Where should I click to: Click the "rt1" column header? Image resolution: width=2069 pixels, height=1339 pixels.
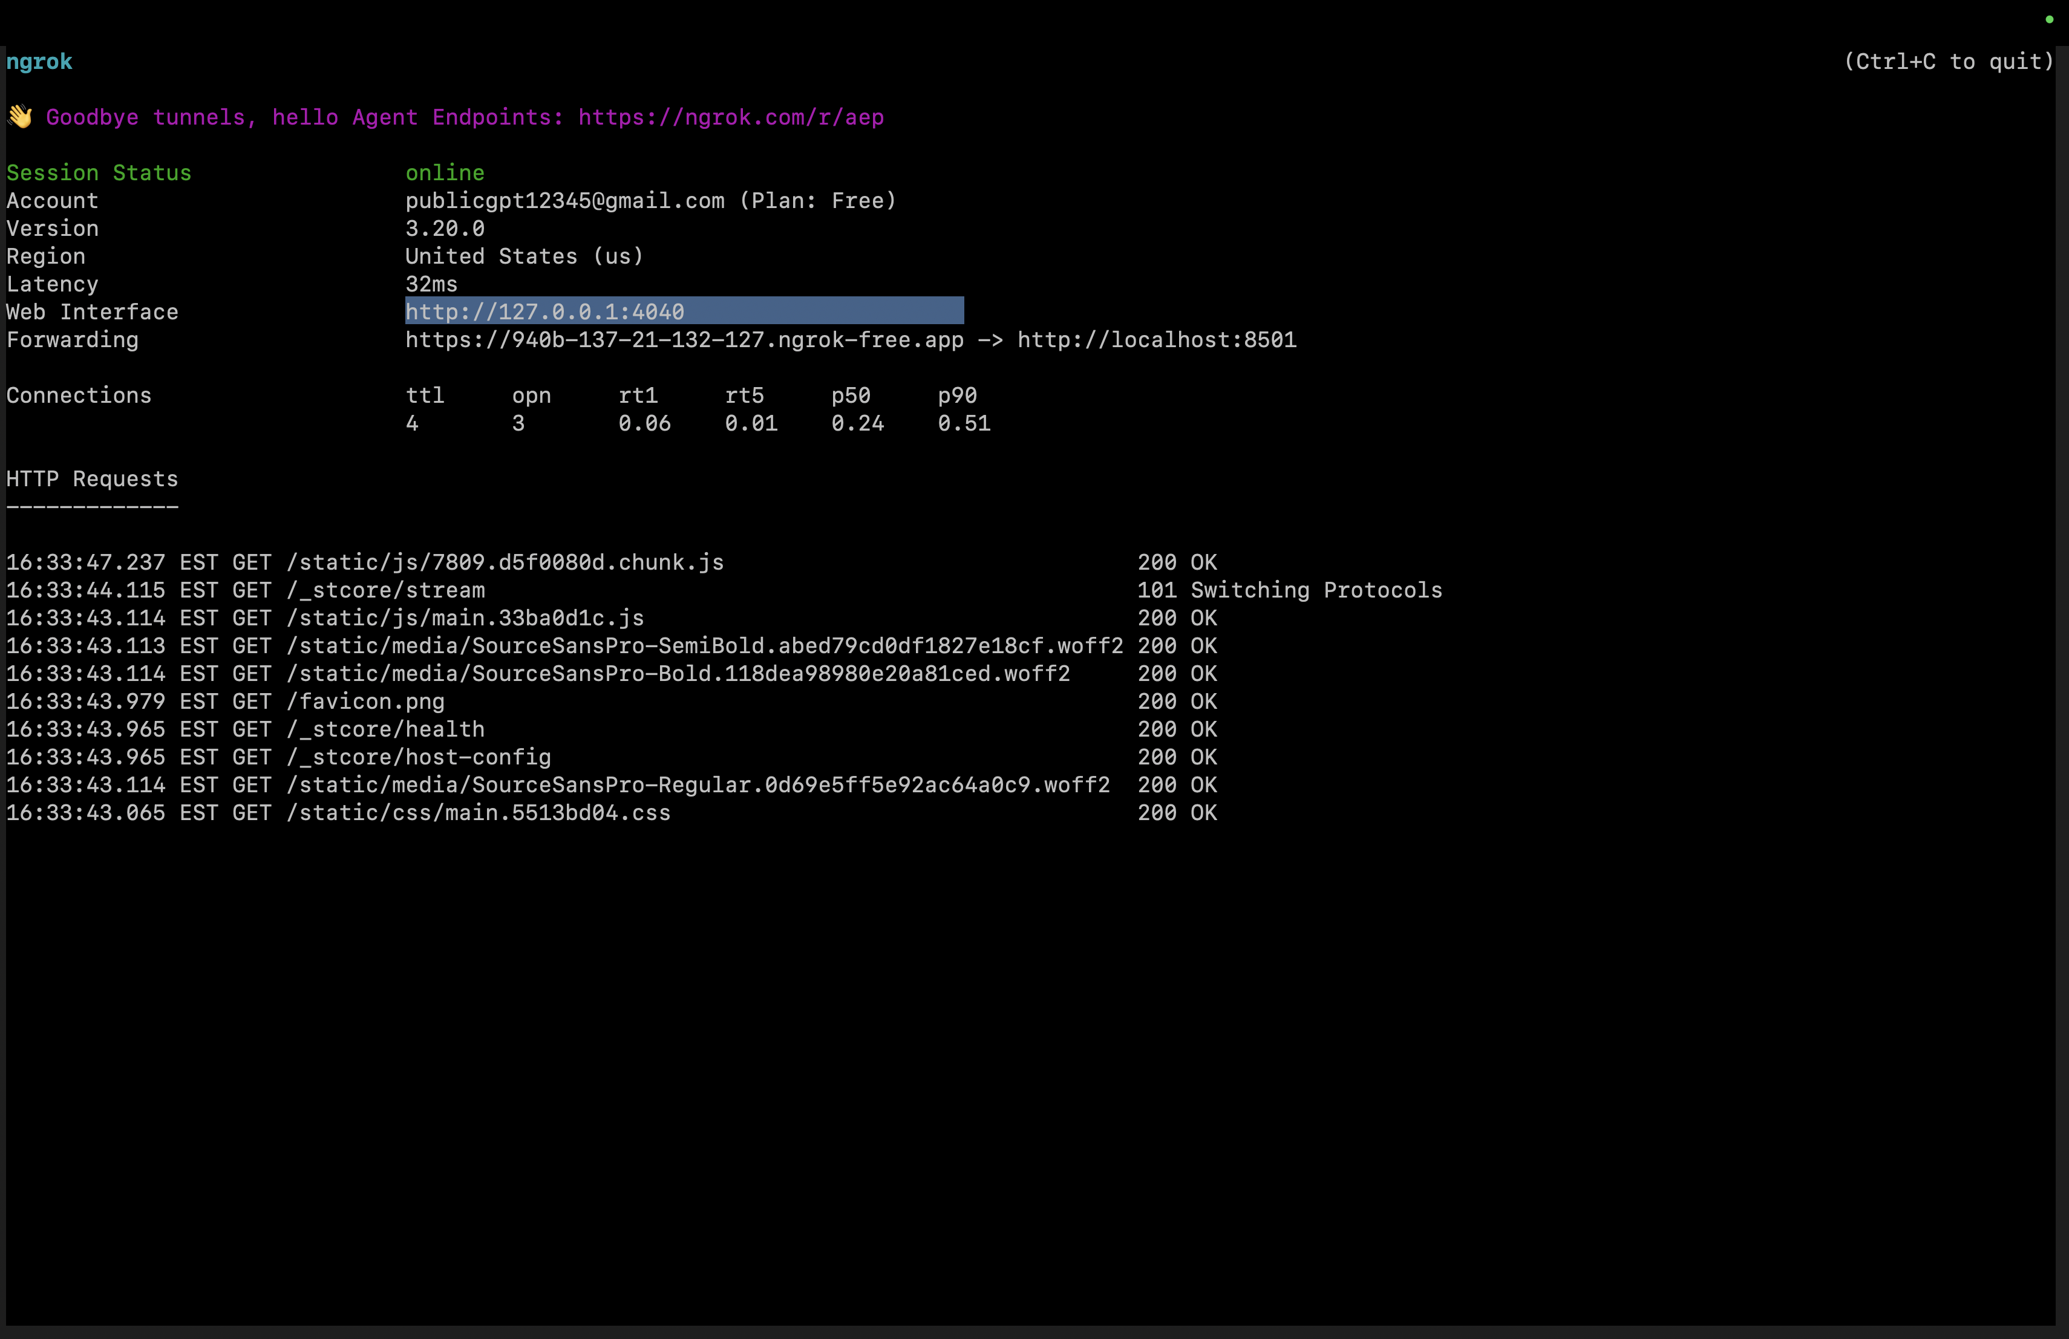(638, 396)
